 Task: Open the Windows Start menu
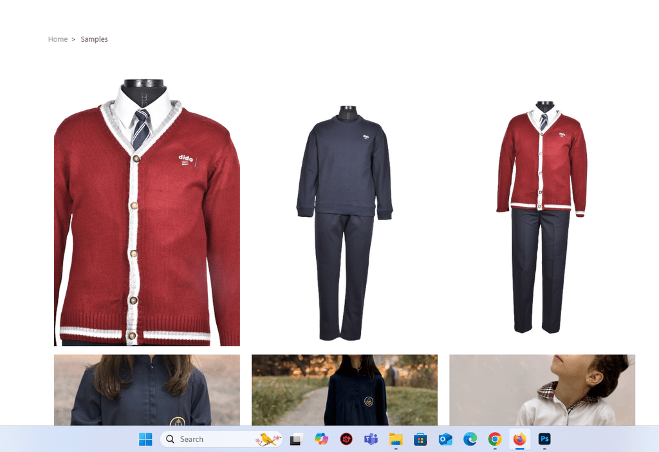pyautogui.click(x=145, y=439)
